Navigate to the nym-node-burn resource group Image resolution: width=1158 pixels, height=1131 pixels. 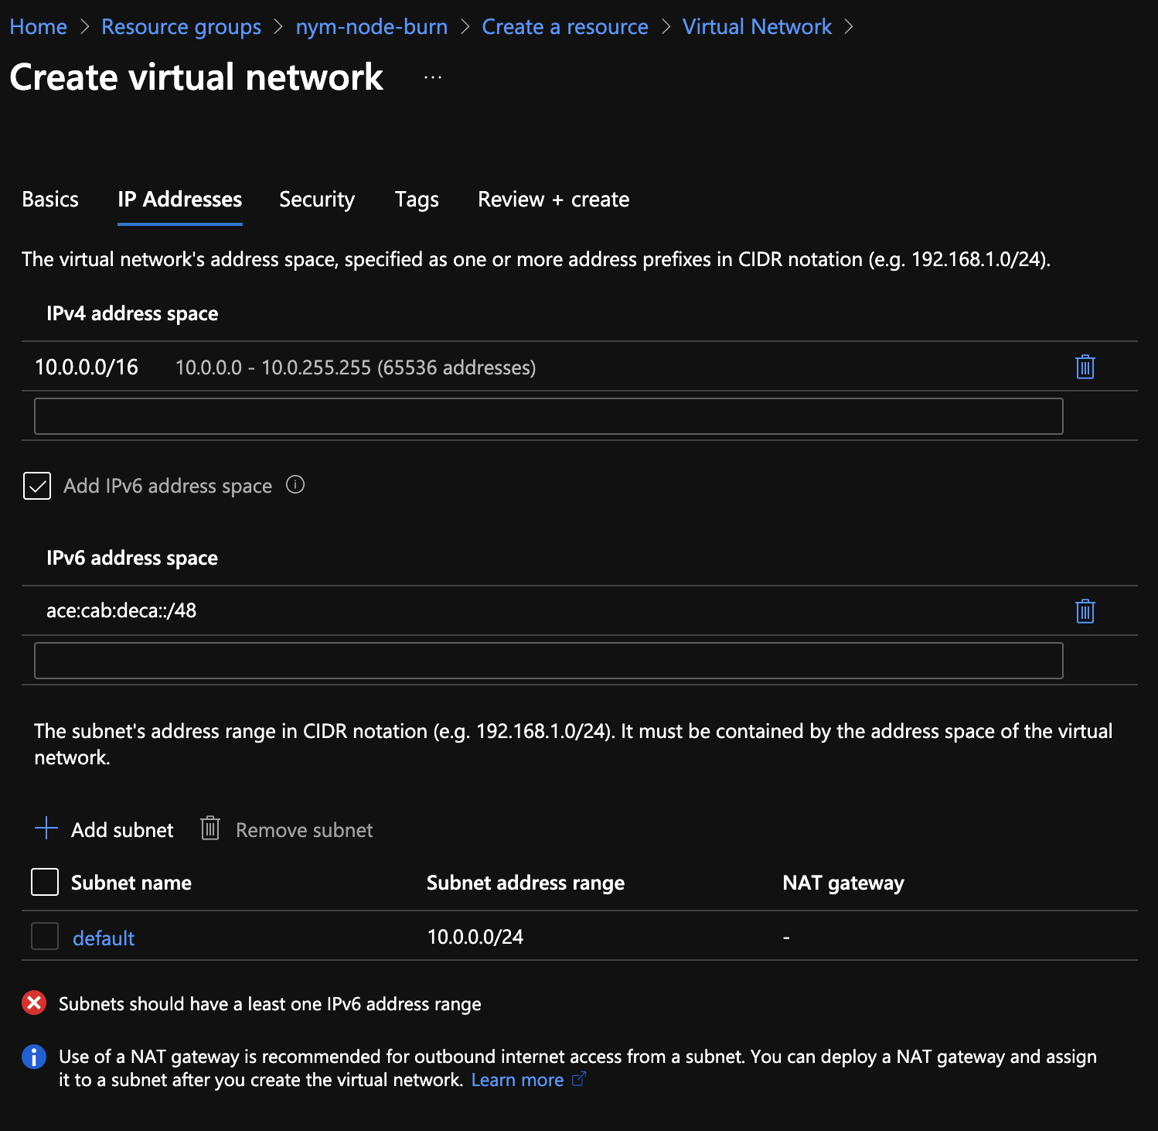point(371,26)
